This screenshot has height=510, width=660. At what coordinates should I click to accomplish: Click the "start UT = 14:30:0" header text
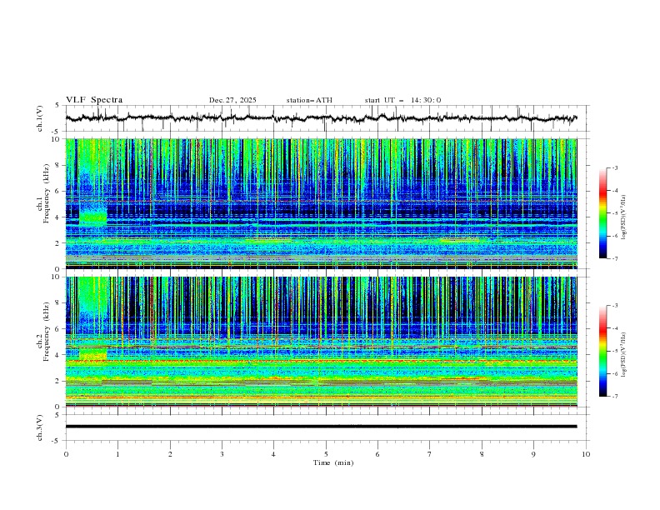tap(402, 100)
